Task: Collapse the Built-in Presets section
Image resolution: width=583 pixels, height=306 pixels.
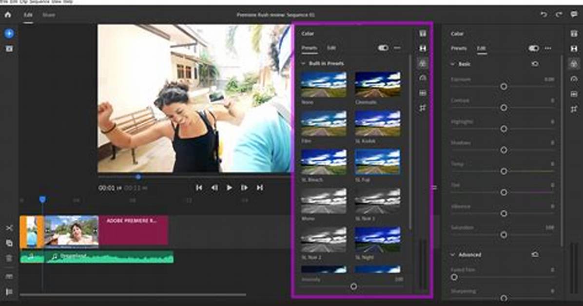Action: 303,63
